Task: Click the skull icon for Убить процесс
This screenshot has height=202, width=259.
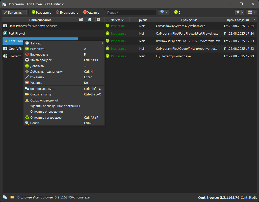Action: pos(27,60)
